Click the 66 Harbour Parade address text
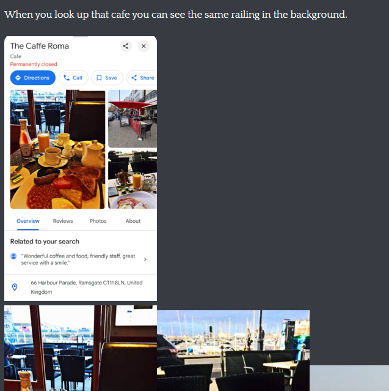 click(x=87, y=287)
